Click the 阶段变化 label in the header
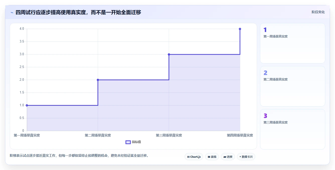 (x=318, y=12)
